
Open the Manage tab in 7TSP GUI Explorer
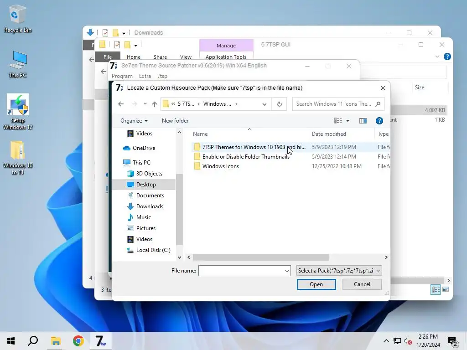tap(226, 46)
